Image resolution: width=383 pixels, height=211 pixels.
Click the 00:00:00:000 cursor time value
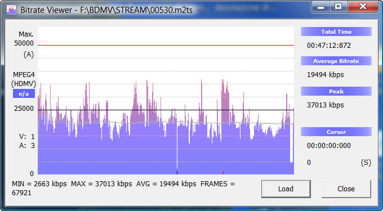(329, 146)
